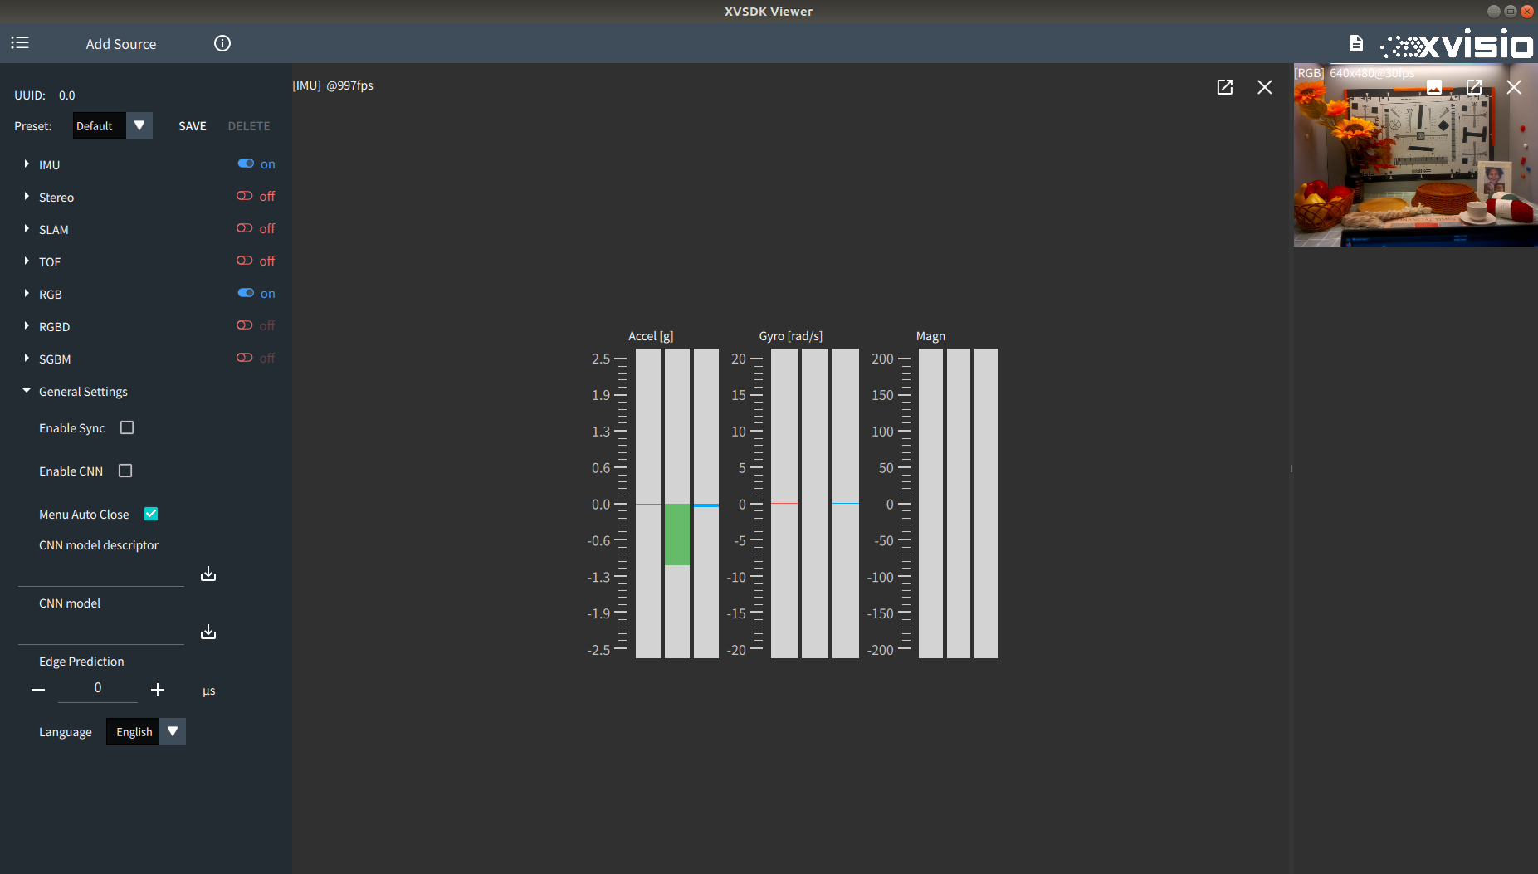Click the Add Source button
This screenshot has height=874, width=1538.
(121, 44)
